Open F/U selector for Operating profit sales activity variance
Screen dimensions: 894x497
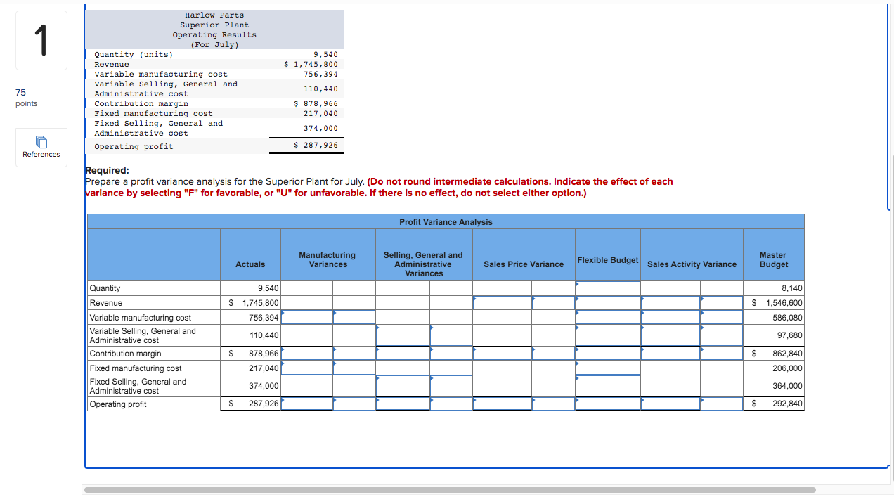pyautogui.click(x=720, y=404)
